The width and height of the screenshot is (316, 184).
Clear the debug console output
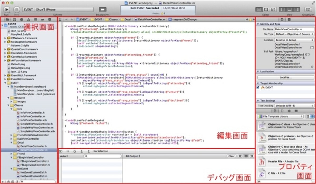click(x=231, y=156)
